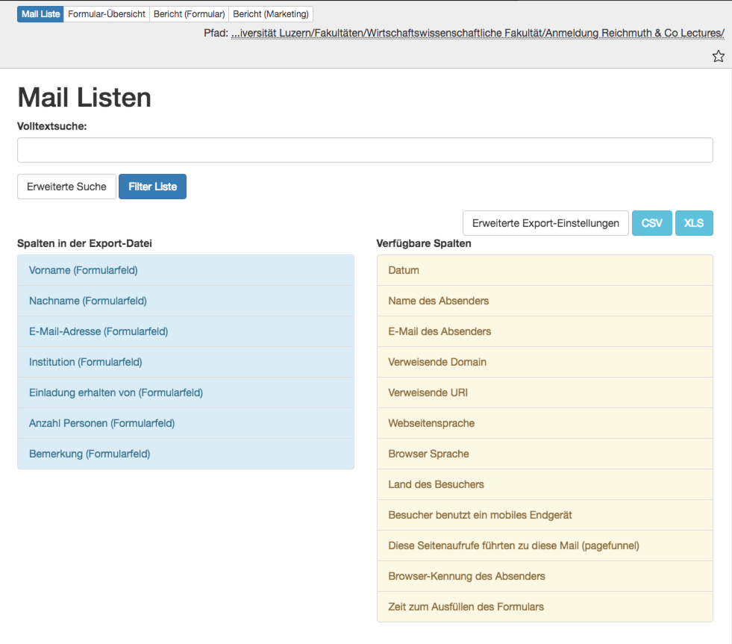Screen dimensions: 732x644
Task: Click the Filter Liste button
Action: pyautogui.click(x=153, y=187)
